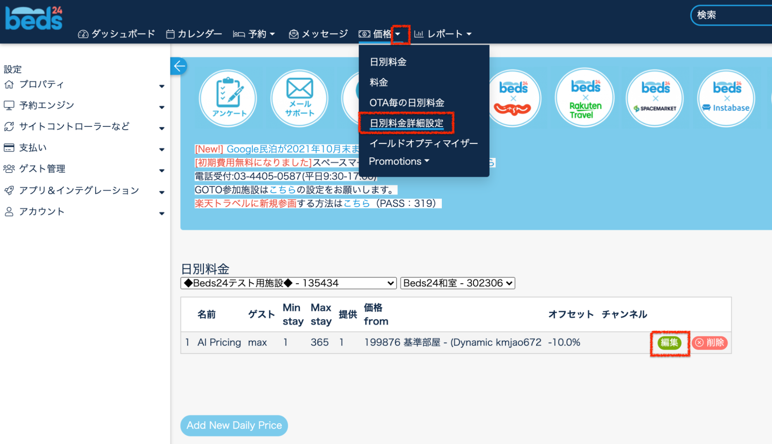Open the メールサポート mail support icon
Screen dimensions: 772x444
pos(299,98)
